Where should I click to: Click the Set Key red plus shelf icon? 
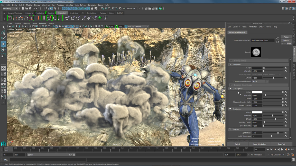[x=38, y=18]
